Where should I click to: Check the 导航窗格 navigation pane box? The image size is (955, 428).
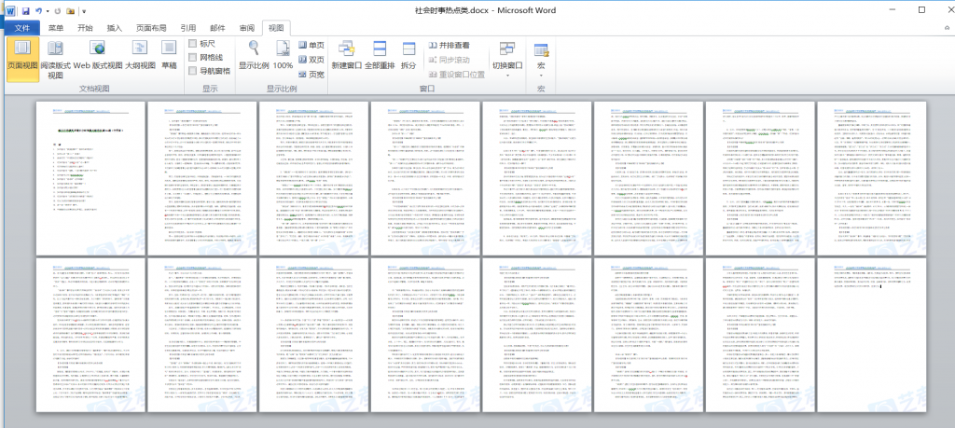tap(193, 70)
